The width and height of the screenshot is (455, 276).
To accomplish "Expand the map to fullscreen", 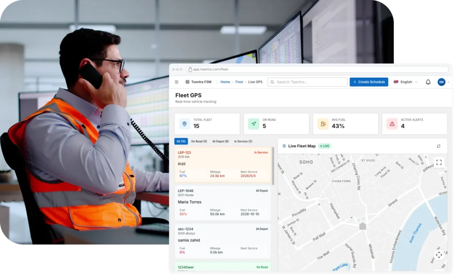I will click(439, 162).
